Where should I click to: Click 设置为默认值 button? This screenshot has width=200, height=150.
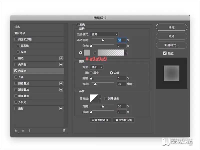pos(100,120)
